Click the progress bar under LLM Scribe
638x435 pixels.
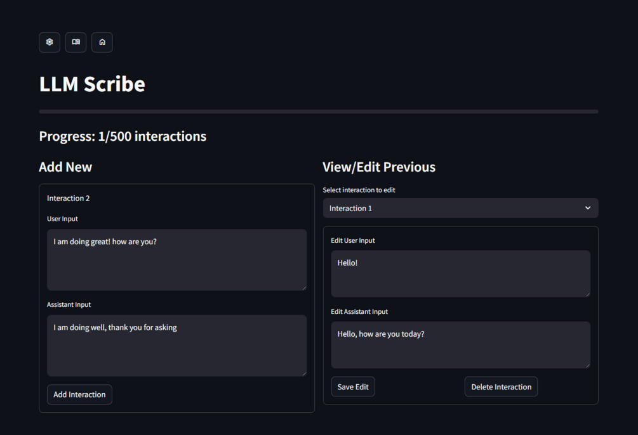coord(318,112)
